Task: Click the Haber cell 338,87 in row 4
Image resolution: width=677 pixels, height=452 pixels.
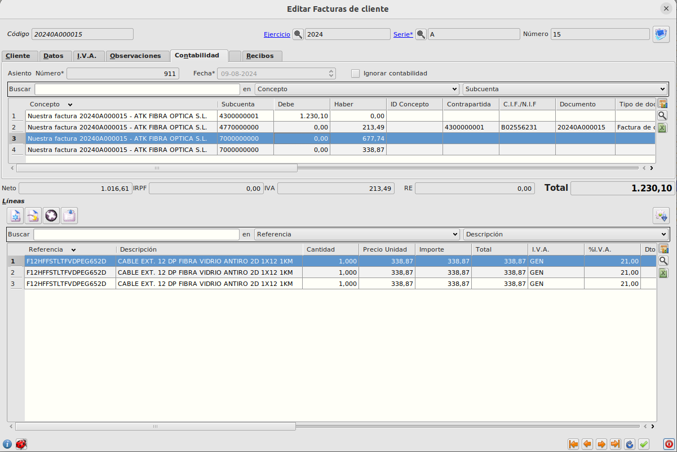Action: pos(358,150)
